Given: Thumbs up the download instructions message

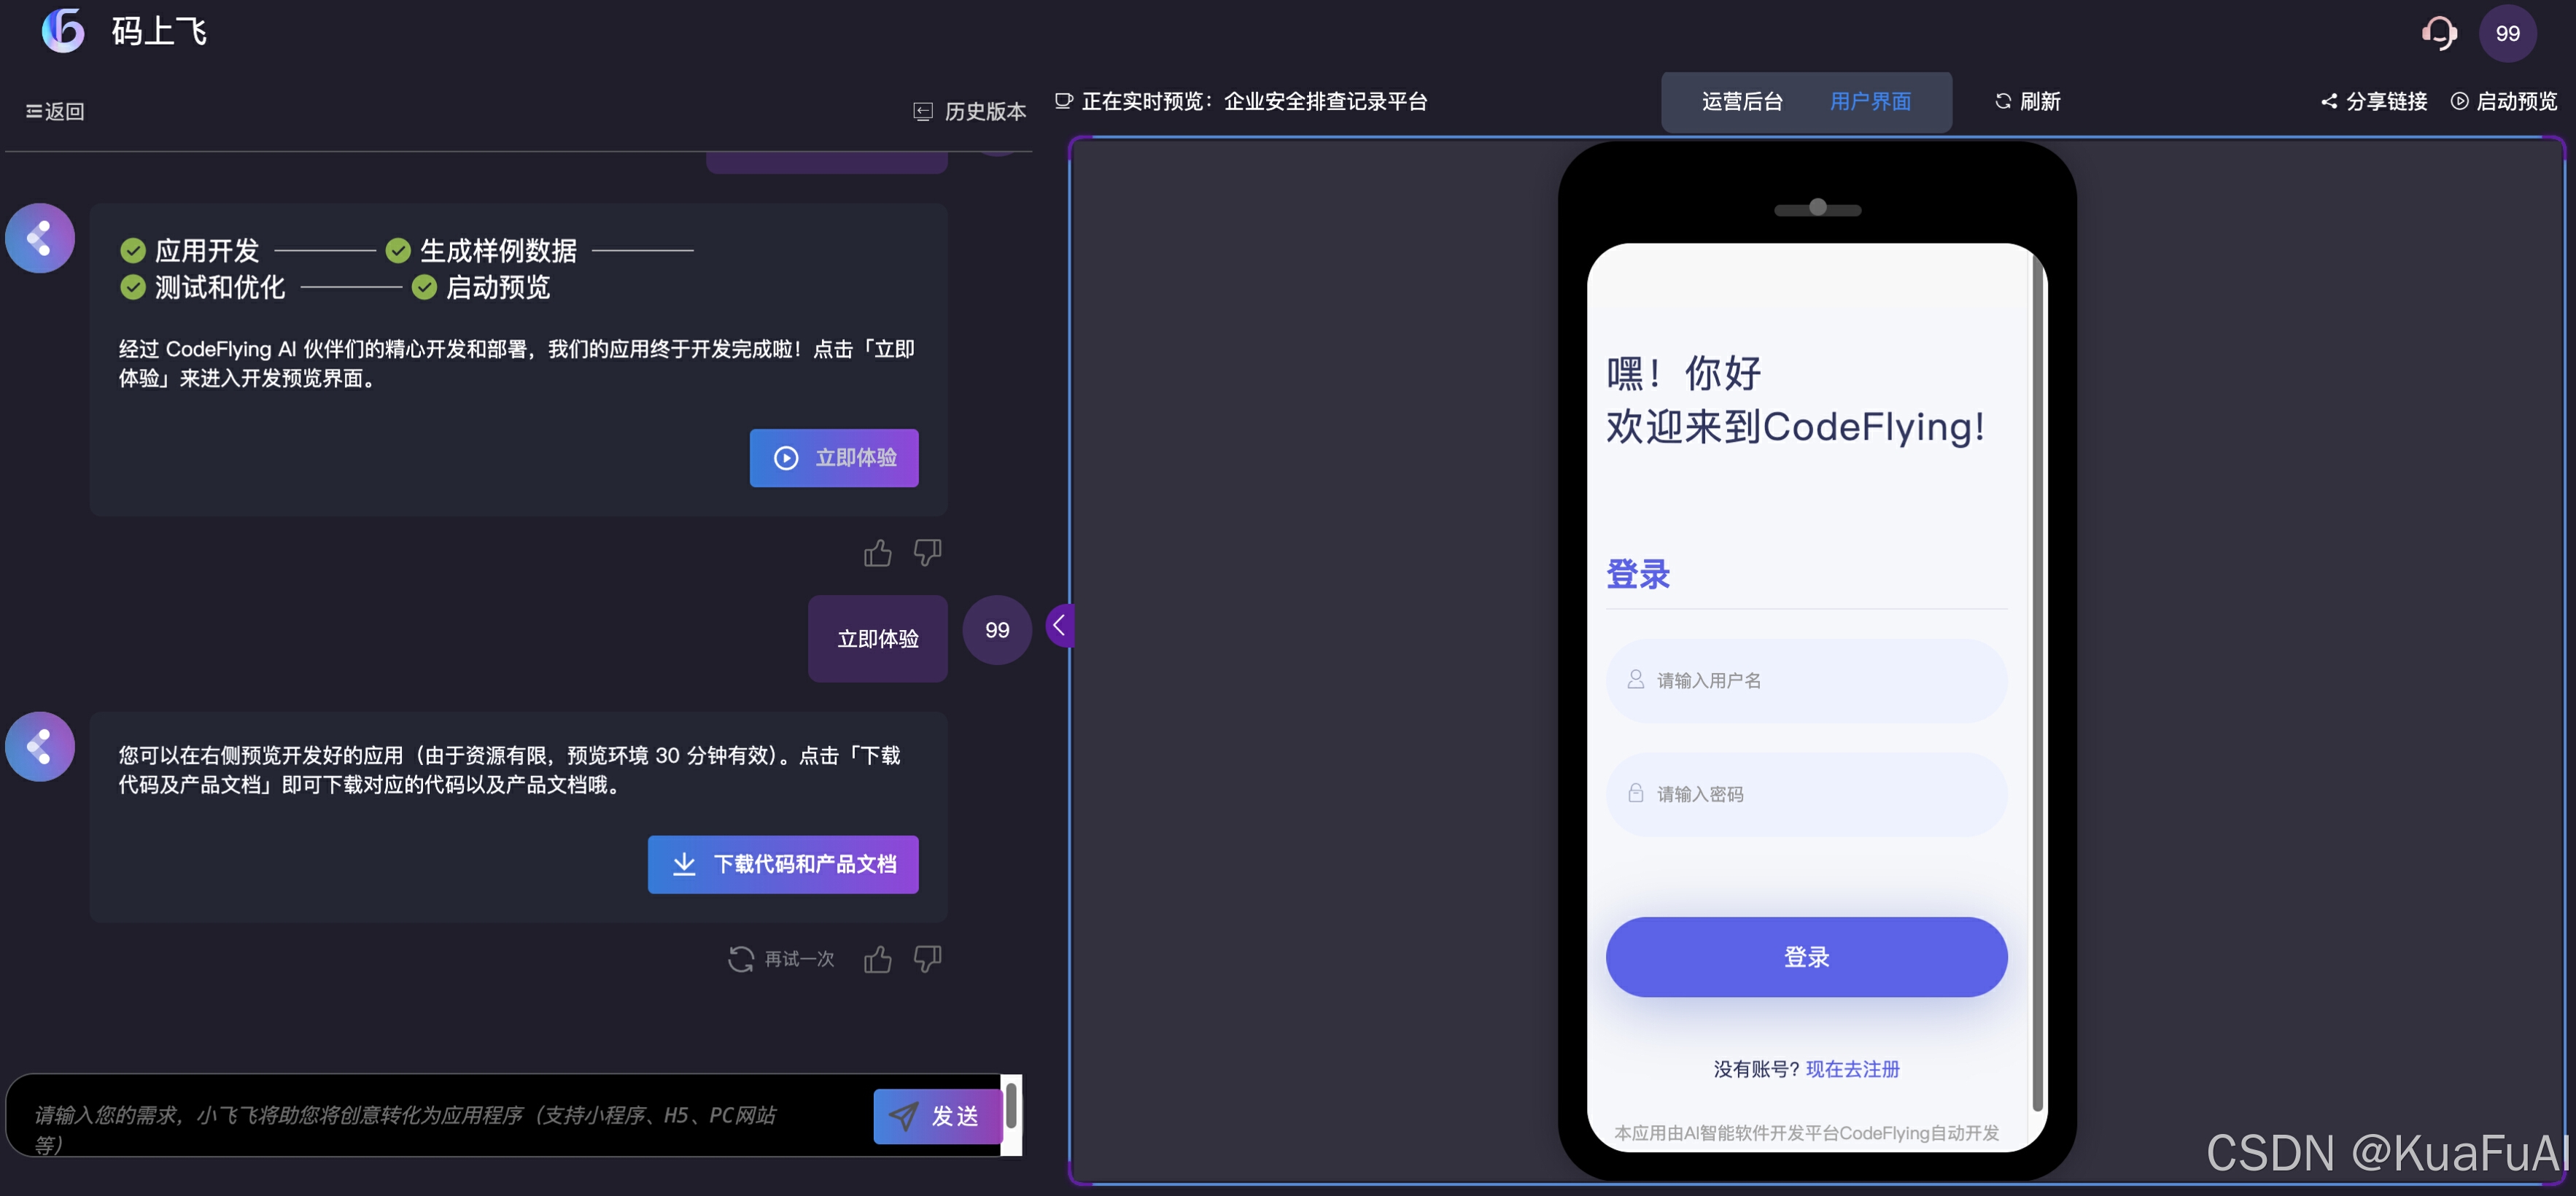Looking at the screenshot, I should coord(877,959).
